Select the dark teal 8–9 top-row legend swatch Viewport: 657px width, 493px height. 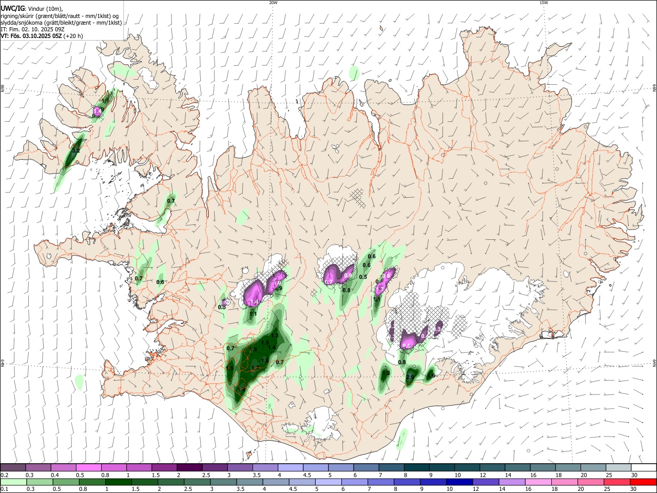[416, 468]
